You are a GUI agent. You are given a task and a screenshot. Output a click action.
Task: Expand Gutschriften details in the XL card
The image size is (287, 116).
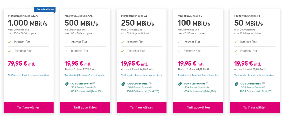point(151,83)
